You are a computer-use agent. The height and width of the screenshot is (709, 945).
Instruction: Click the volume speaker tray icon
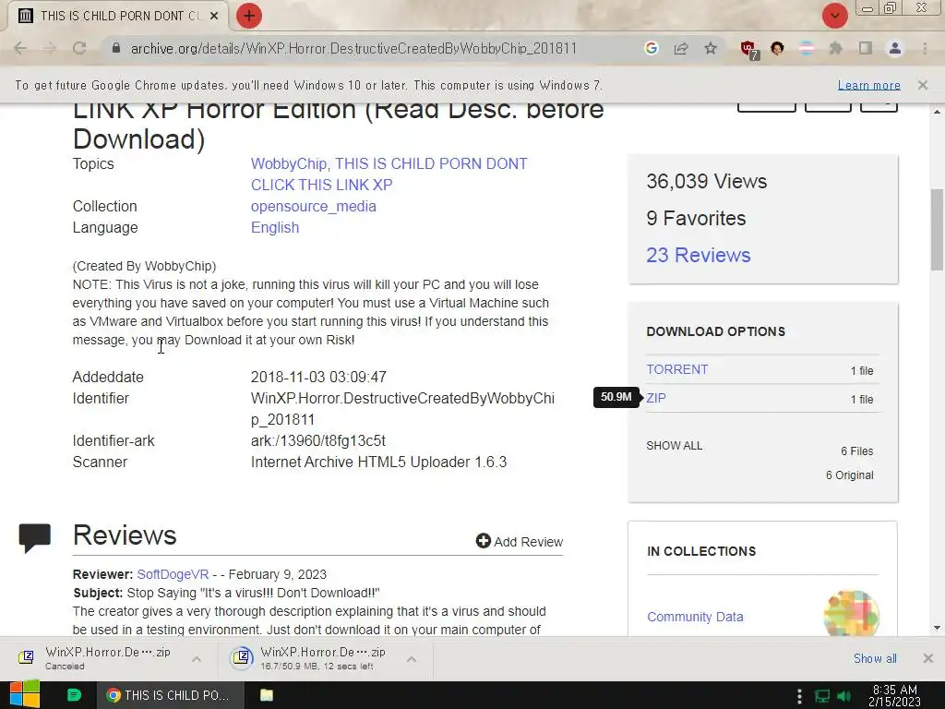(x=844, y=696)
